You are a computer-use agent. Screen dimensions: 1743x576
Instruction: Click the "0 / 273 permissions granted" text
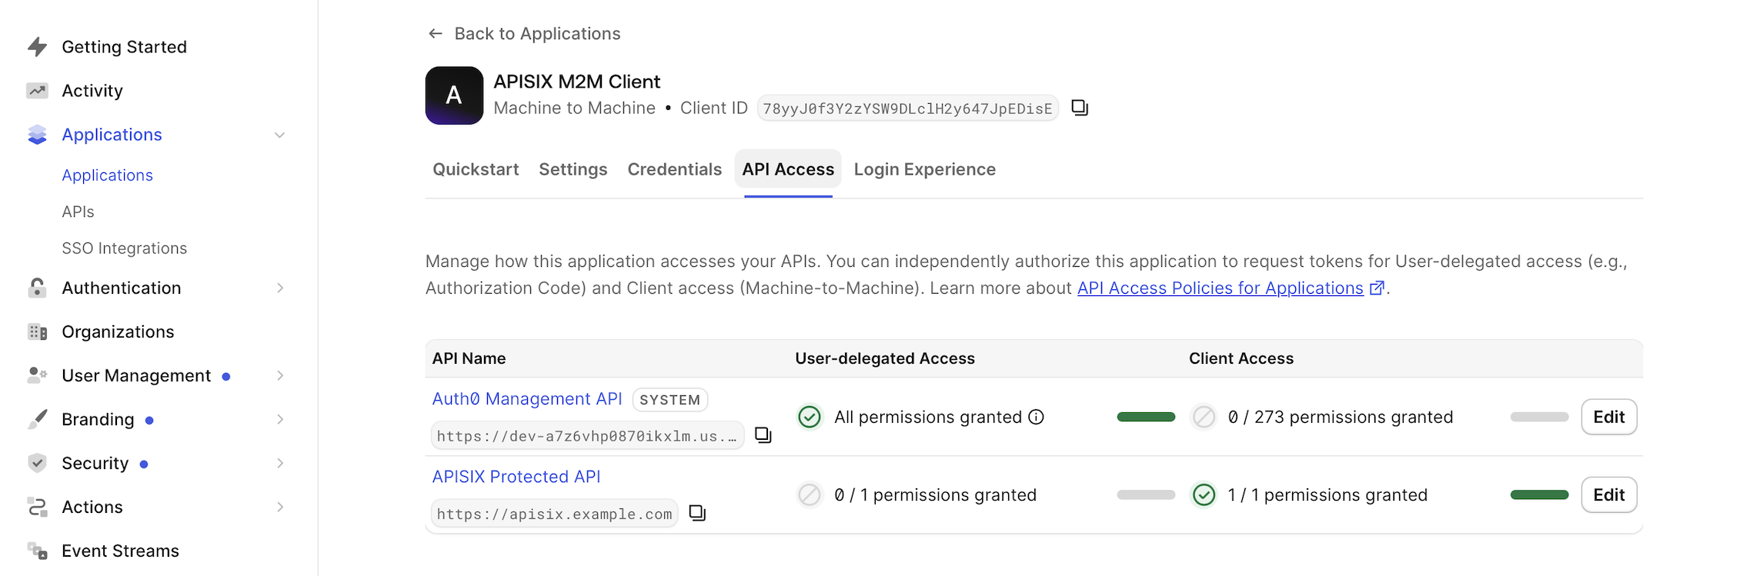pos(1341,417)
